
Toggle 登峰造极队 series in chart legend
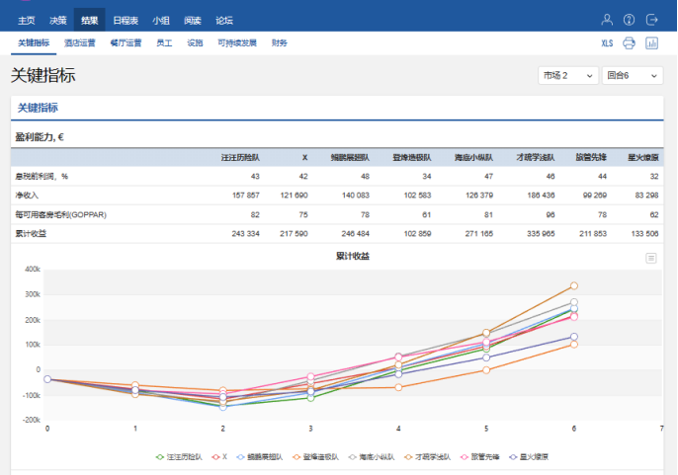[x=315, y=457]
